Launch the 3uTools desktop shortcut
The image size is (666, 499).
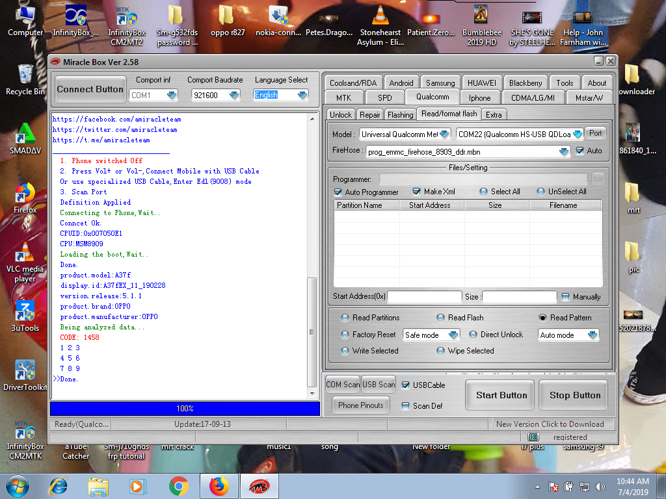[25, 316]
